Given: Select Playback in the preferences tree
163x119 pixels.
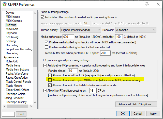Looking at the screenshot, I should [x=11, y=33].
